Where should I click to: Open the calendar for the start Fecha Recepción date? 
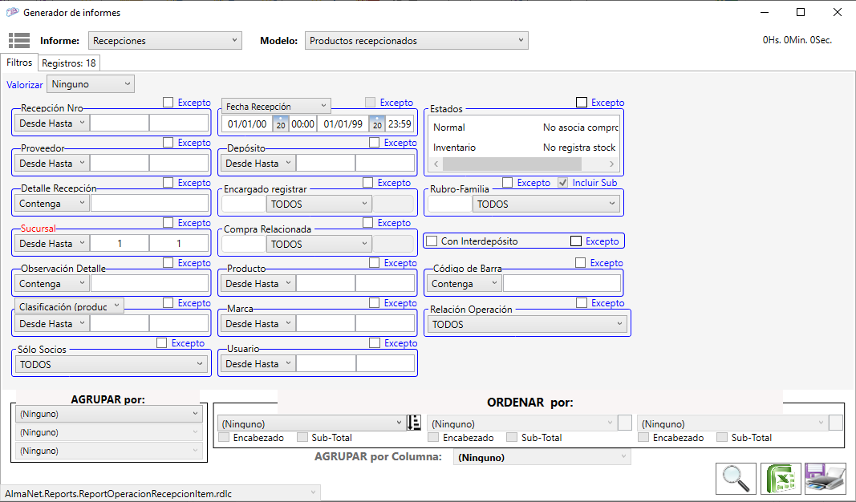[x=281, y=123]
